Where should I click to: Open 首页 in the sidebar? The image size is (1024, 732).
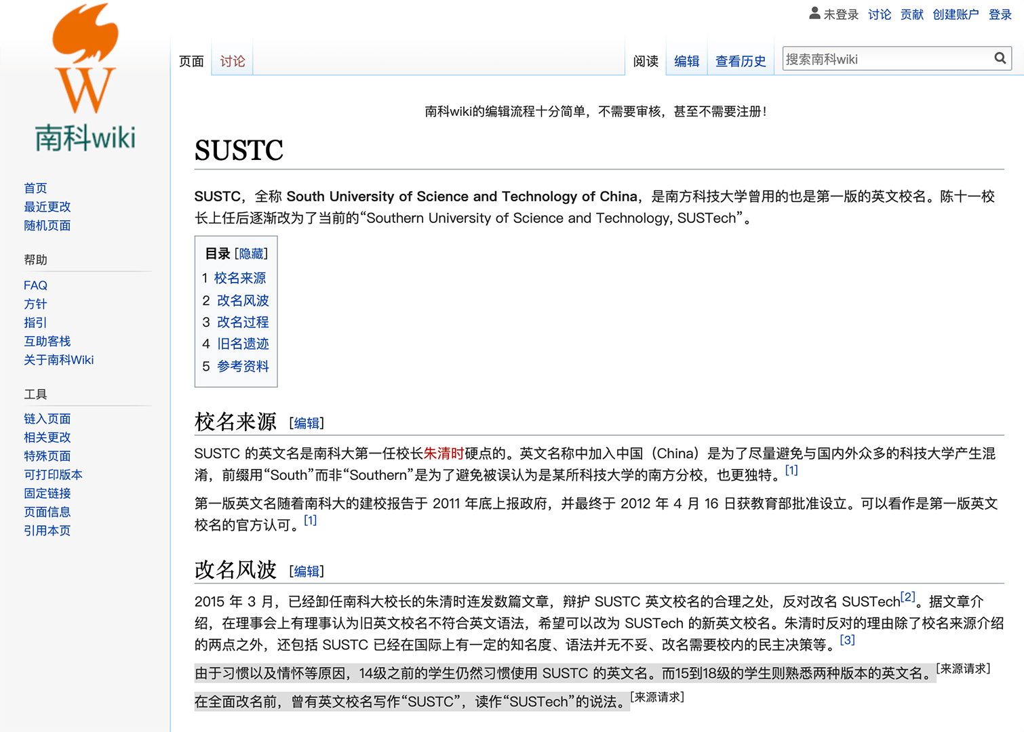35,188
